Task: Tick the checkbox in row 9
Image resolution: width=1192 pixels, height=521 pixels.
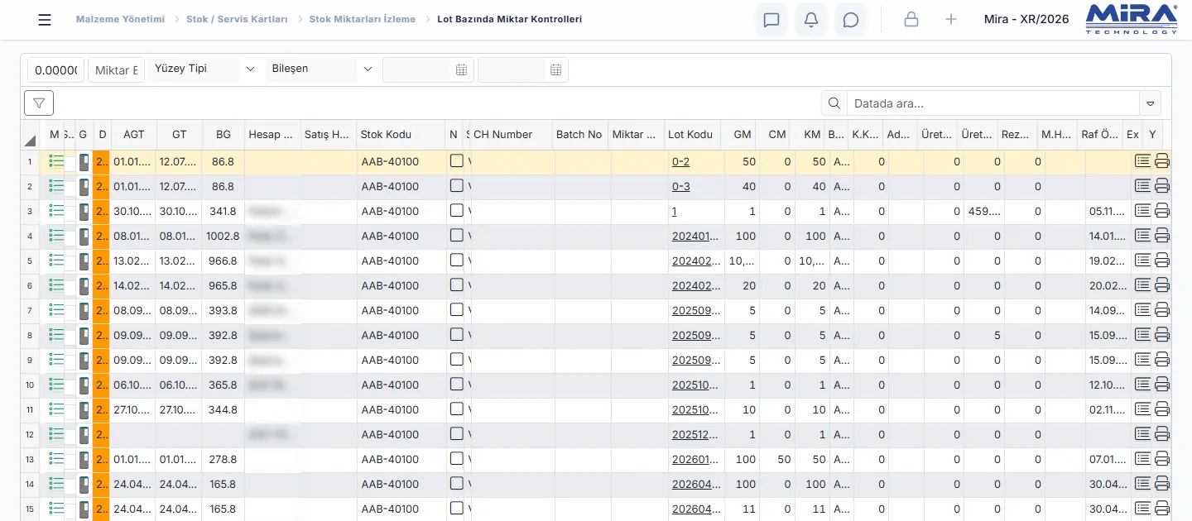Action: tap(457, 360)
